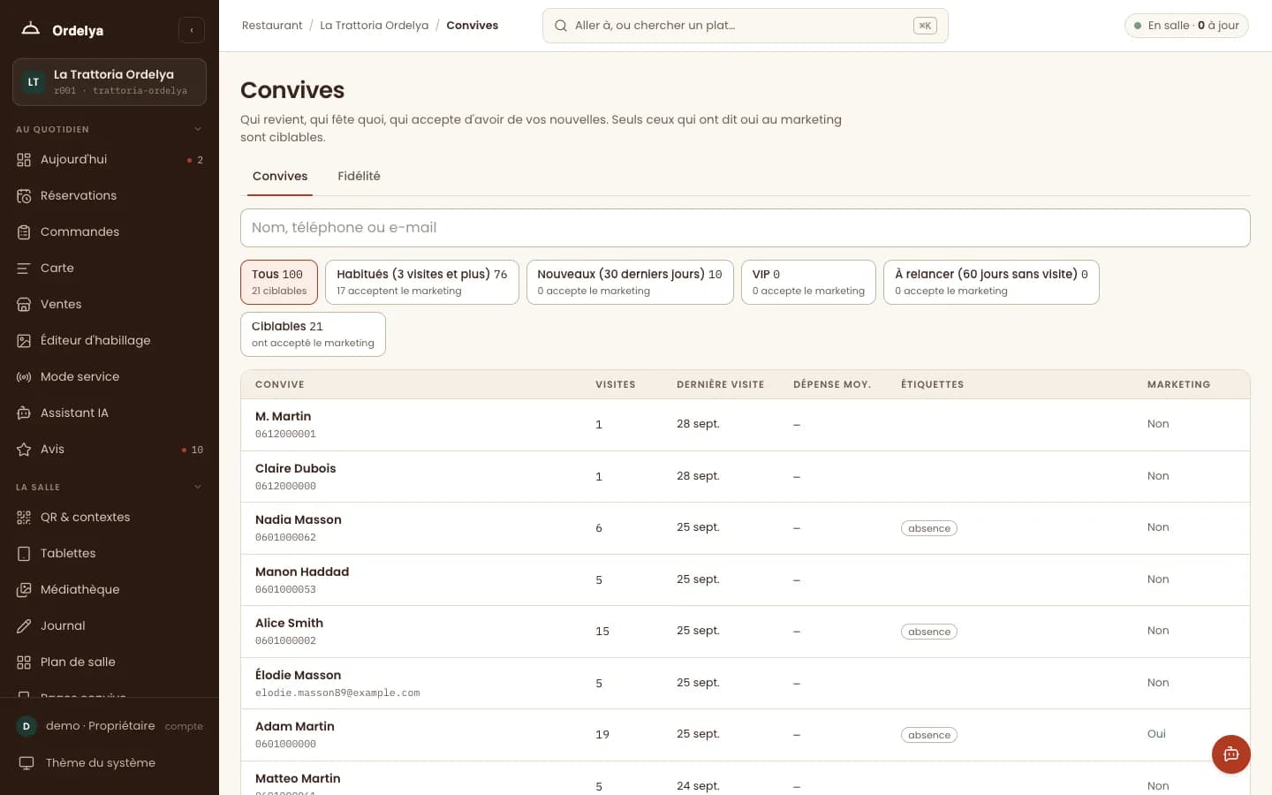Open the Ventes shop icon
Screen dimensions: 1272x795
click(x=24, y=305)
